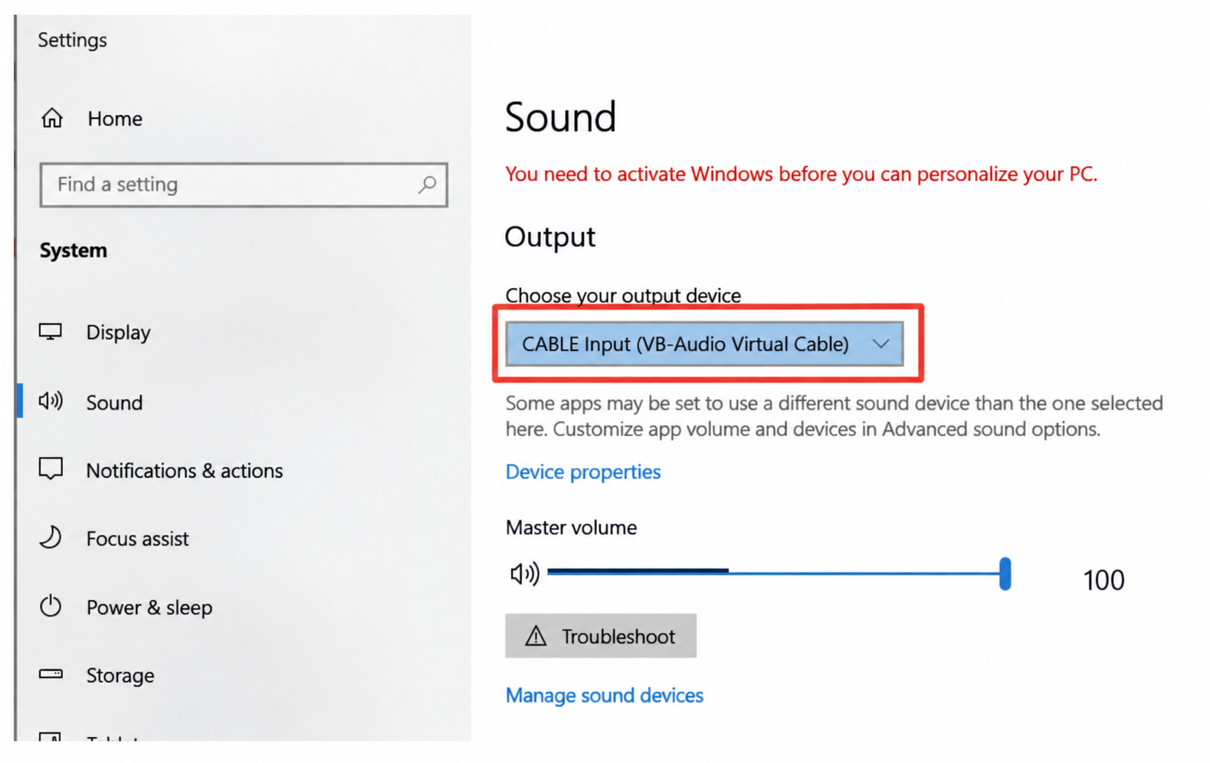
Task: Click the Storage drive icon
Action: (51, 674)
